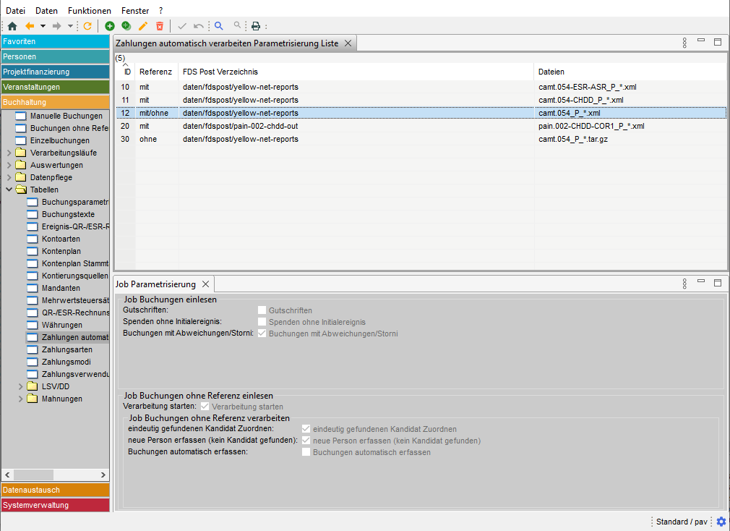The width and height of the screenshot is (730, 531).
Task: Click the printer icon in toolbar
Action: 255,26
